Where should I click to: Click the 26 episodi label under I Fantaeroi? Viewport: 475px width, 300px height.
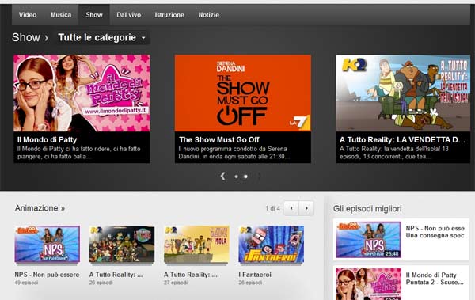[250, 283]
